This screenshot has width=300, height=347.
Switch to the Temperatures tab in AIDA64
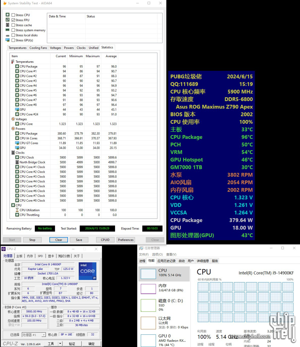[17, 47]
